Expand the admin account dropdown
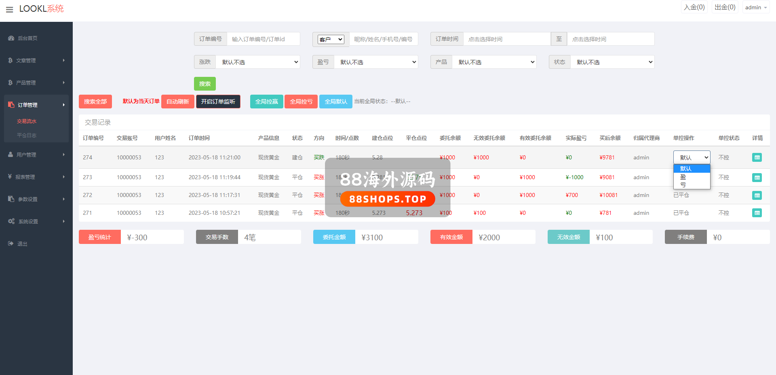 755,7
